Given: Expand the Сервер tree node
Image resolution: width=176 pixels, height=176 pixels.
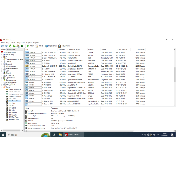Looking at the screenshot, I should [2, 62].
